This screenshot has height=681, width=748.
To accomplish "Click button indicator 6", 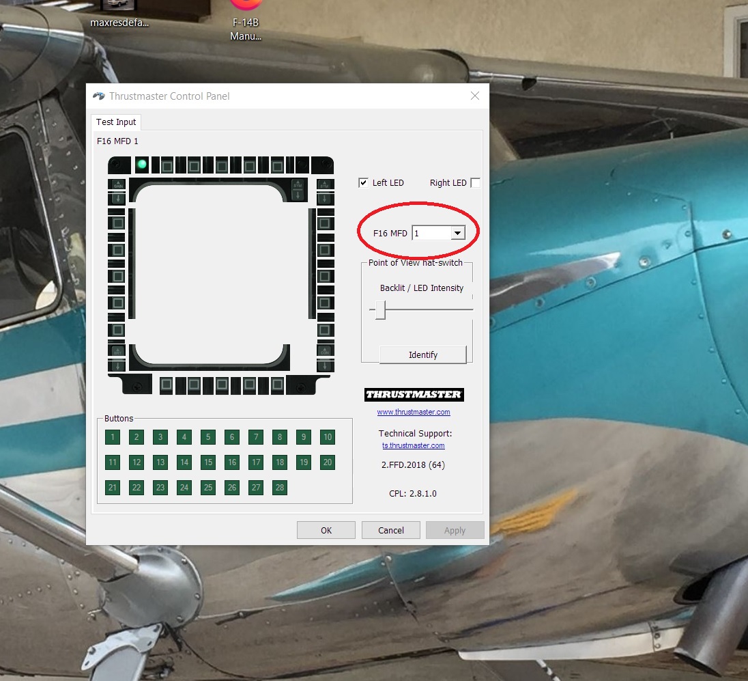I will pyautogui.click(x=232, y=436).
